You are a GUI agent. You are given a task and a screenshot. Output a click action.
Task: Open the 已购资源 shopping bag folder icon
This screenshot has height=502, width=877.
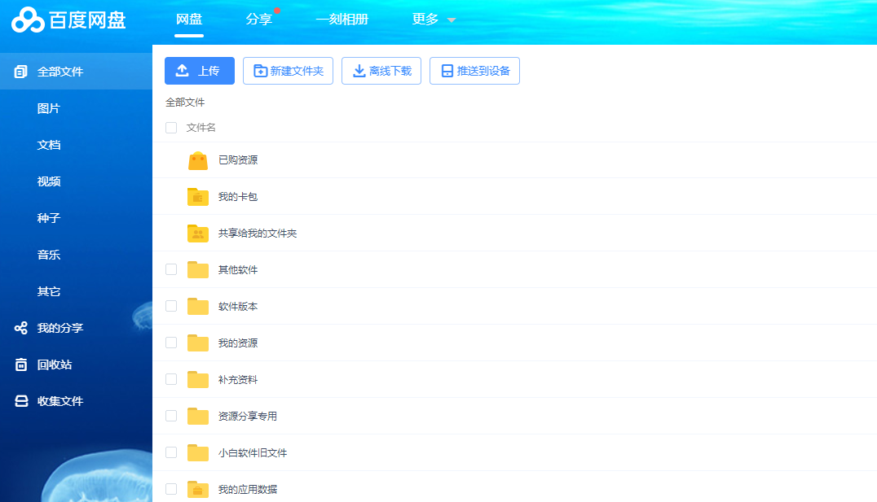tap(198, 160)
